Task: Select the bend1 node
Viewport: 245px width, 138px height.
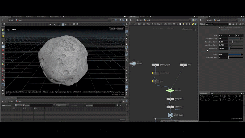Action: click(x=155, y=81)
